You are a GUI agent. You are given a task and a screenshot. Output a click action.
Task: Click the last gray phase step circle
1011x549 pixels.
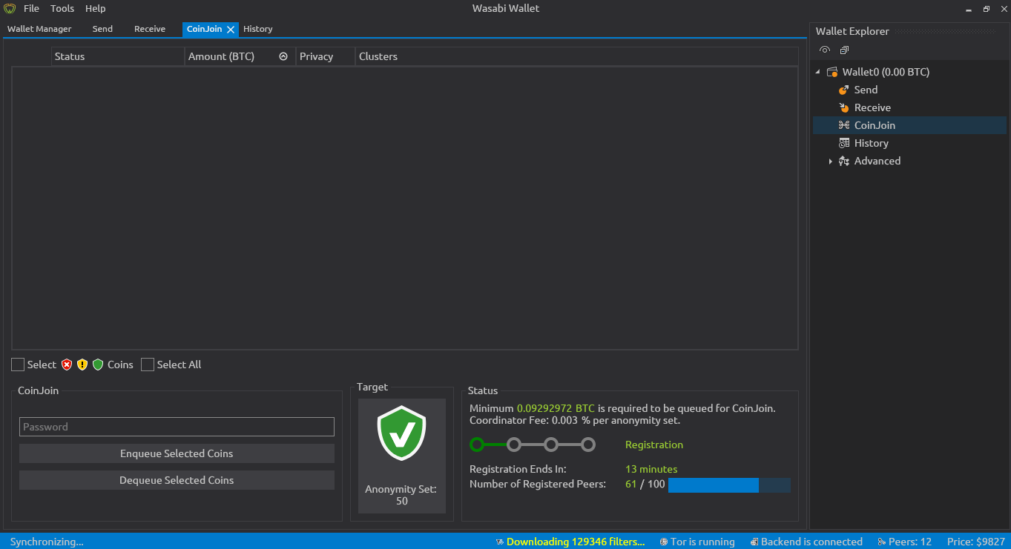point(588,445)
